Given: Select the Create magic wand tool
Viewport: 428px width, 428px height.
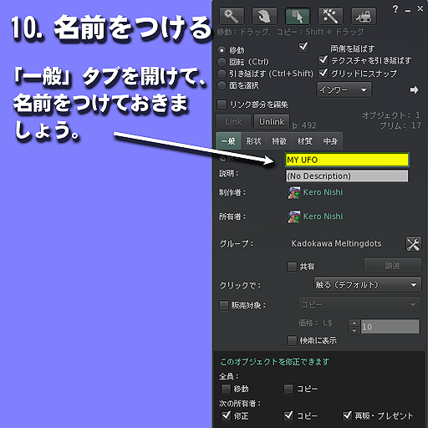Looking at the screenshot, I should [x=330, y=17].
